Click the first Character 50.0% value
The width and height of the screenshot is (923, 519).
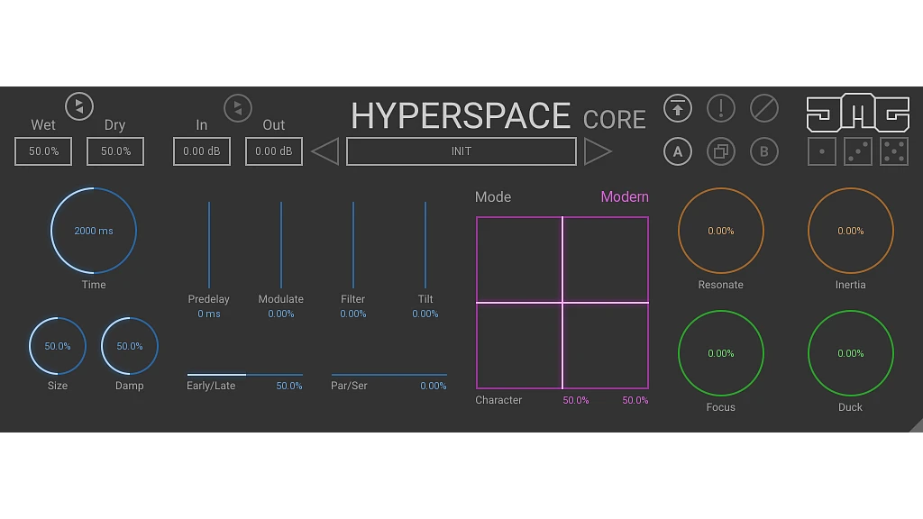(x=576, y=400)
